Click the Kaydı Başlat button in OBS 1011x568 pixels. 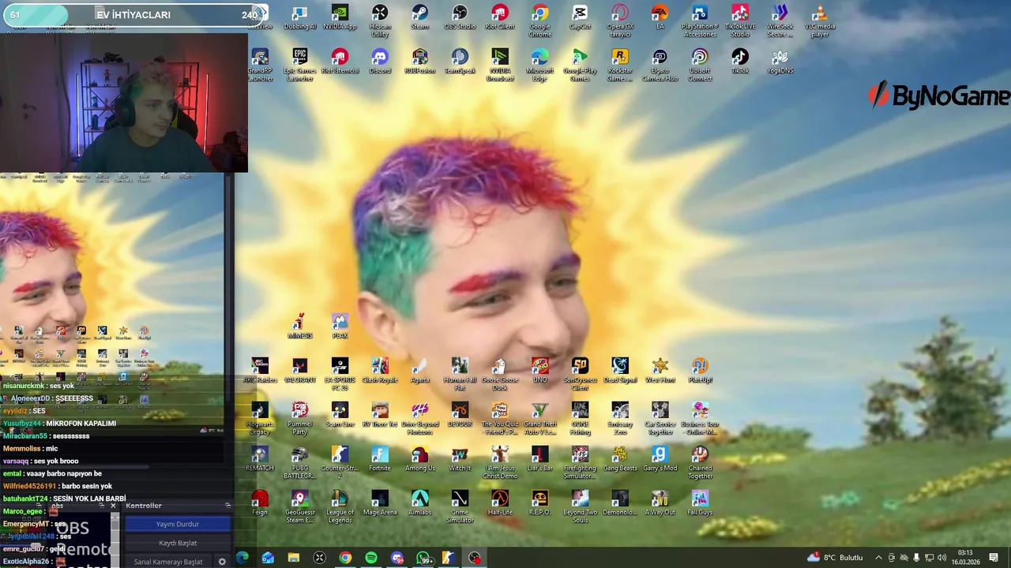pyautogui.click(x=177, y=543)
